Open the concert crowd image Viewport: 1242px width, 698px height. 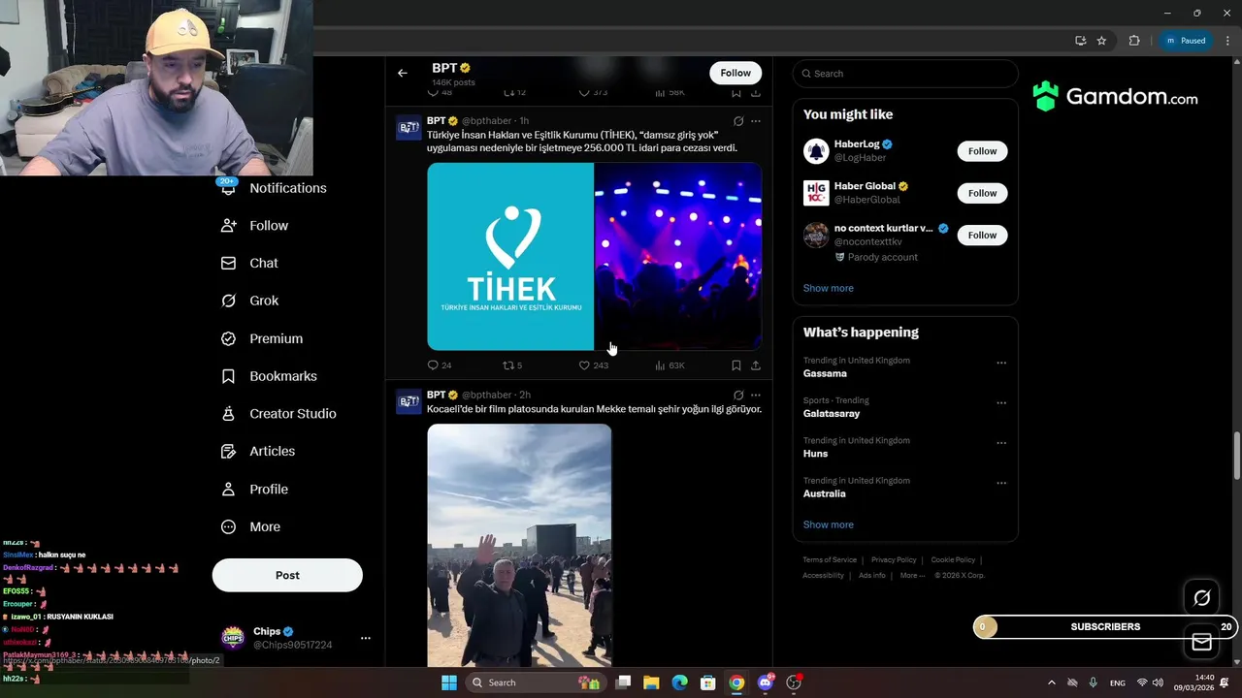(x=678, y=256)
